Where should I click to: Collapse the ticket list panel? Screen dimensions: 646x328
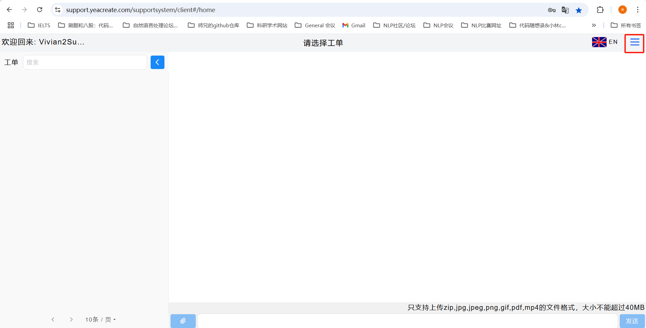[x=157, y=62]
